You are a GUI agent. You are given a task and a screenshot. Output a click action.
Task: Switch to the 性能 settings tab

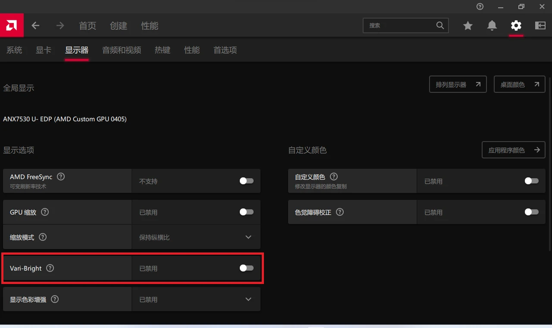tap(192, 50)
